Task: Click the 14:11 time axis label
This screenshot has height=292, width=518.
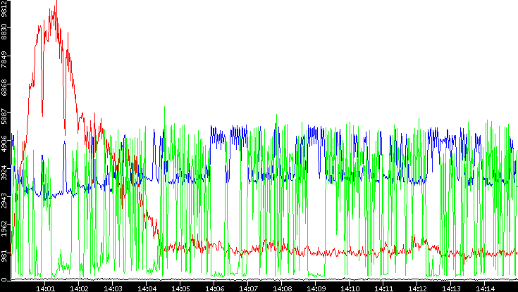Action: tap(383, 288)
